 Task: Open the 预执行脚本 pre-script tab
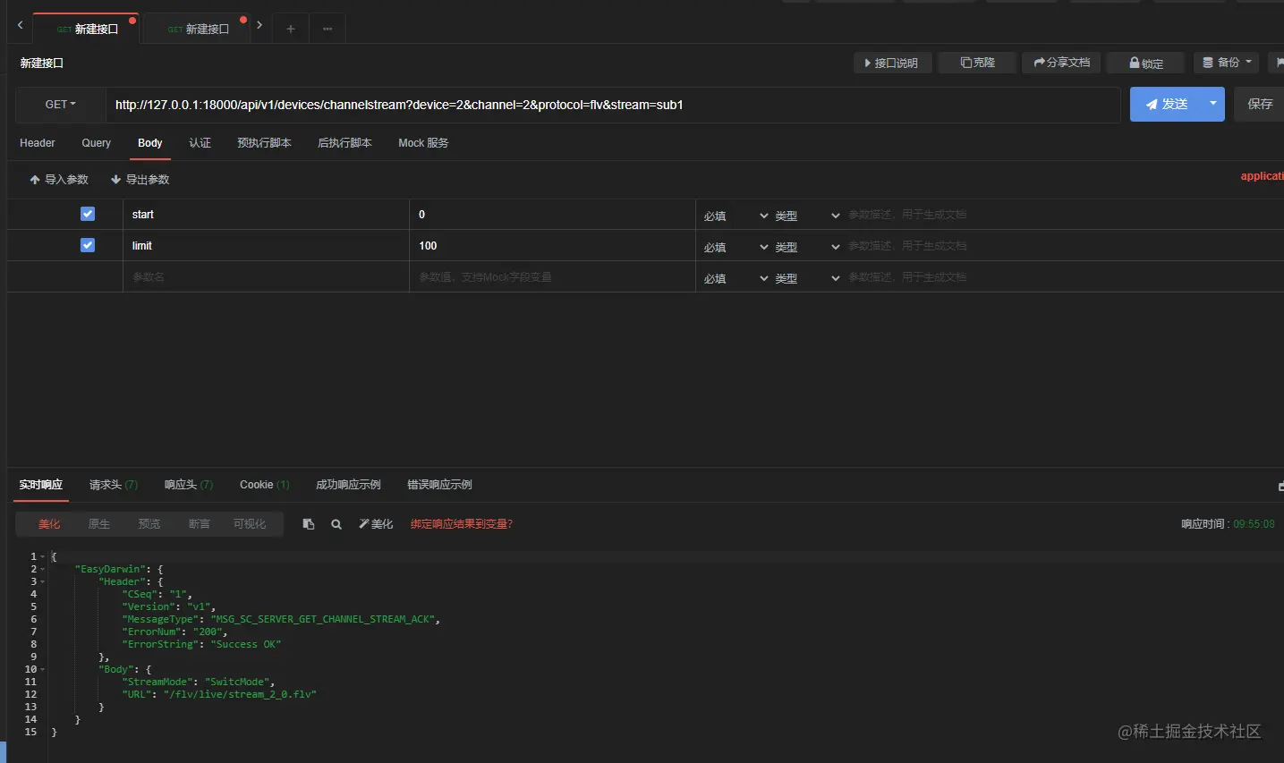(265, 143)
